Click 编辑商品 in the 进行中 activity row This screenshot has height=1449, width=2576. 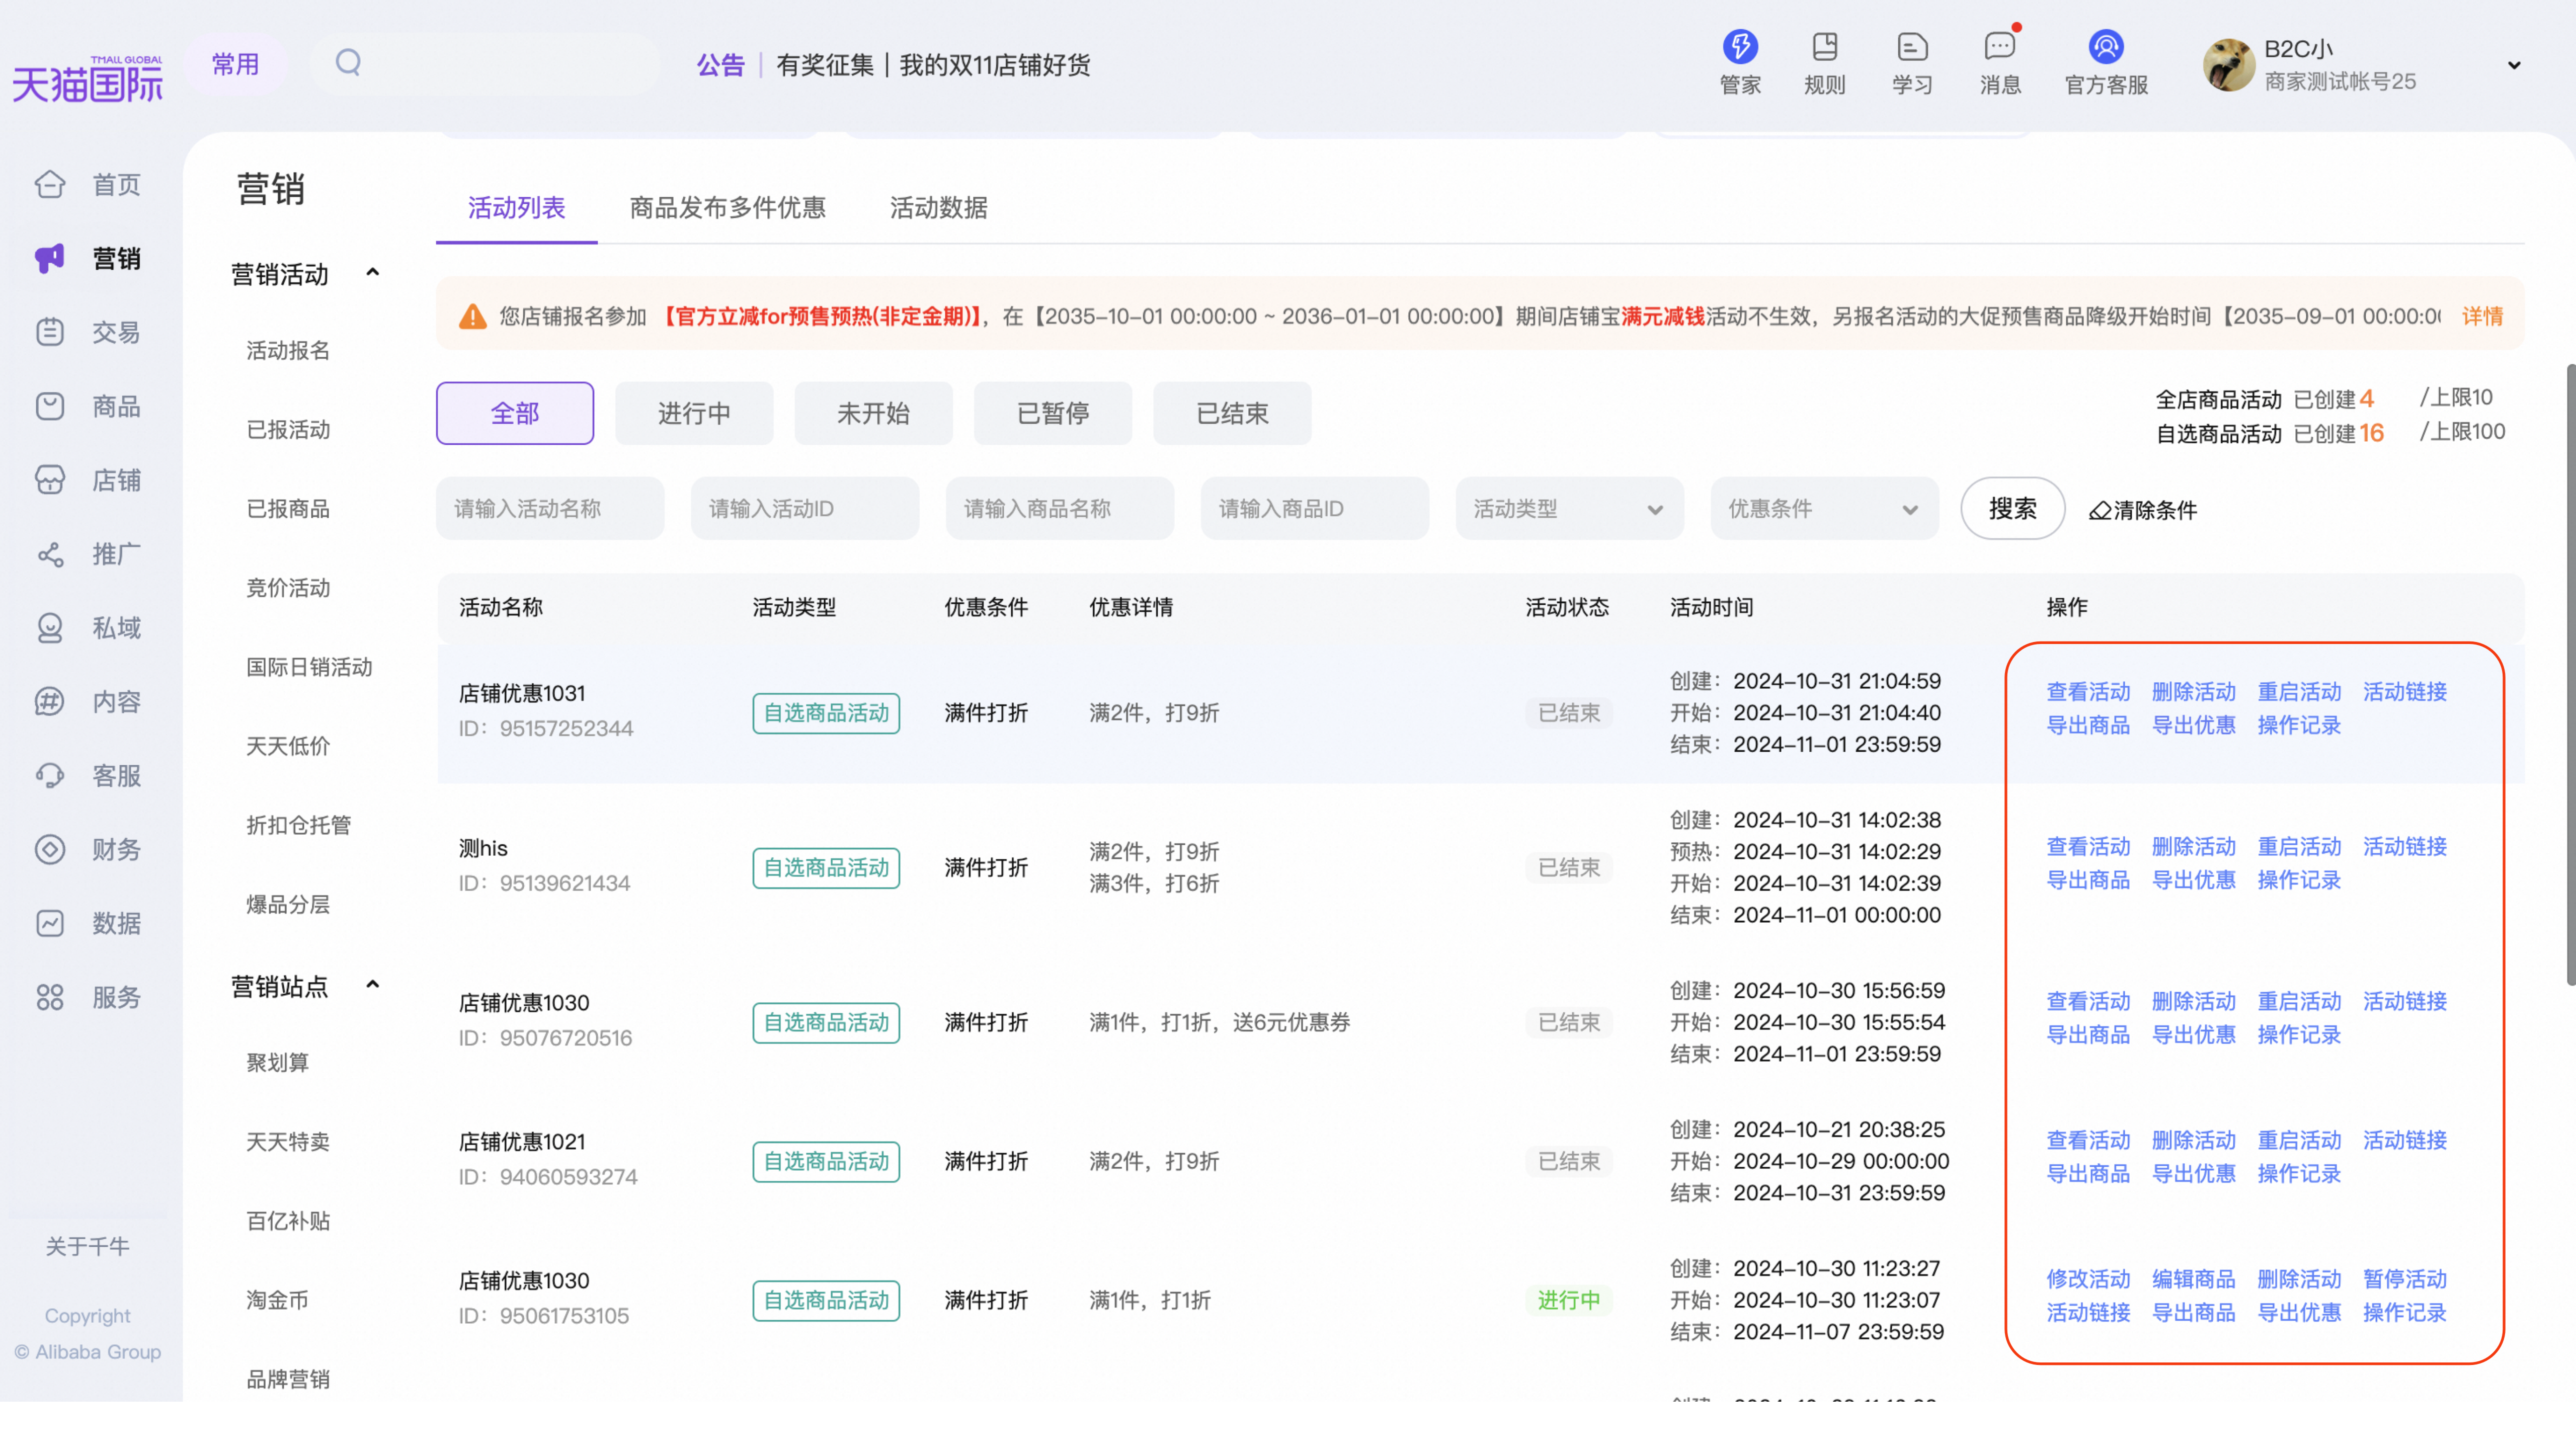pos(2193,1280)
